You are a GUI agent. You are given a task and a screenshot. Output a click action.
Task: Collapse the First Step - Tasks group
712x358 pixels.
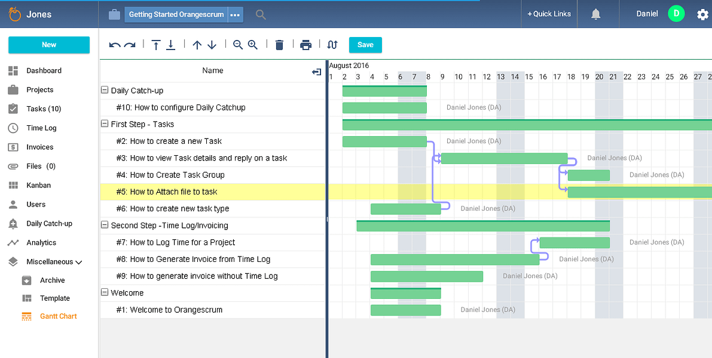[x=105, y=124]
